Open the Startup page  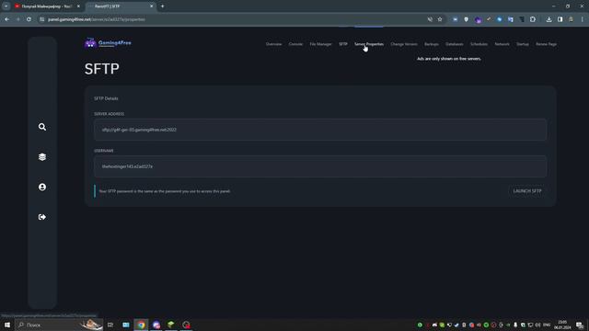pos(522,44)
